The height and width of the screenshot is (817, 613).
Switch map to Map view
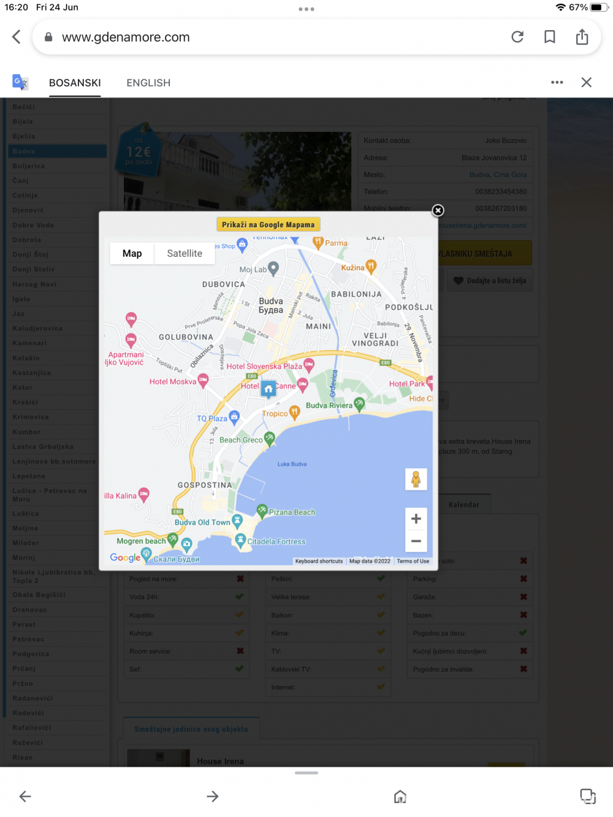point(132,253)
